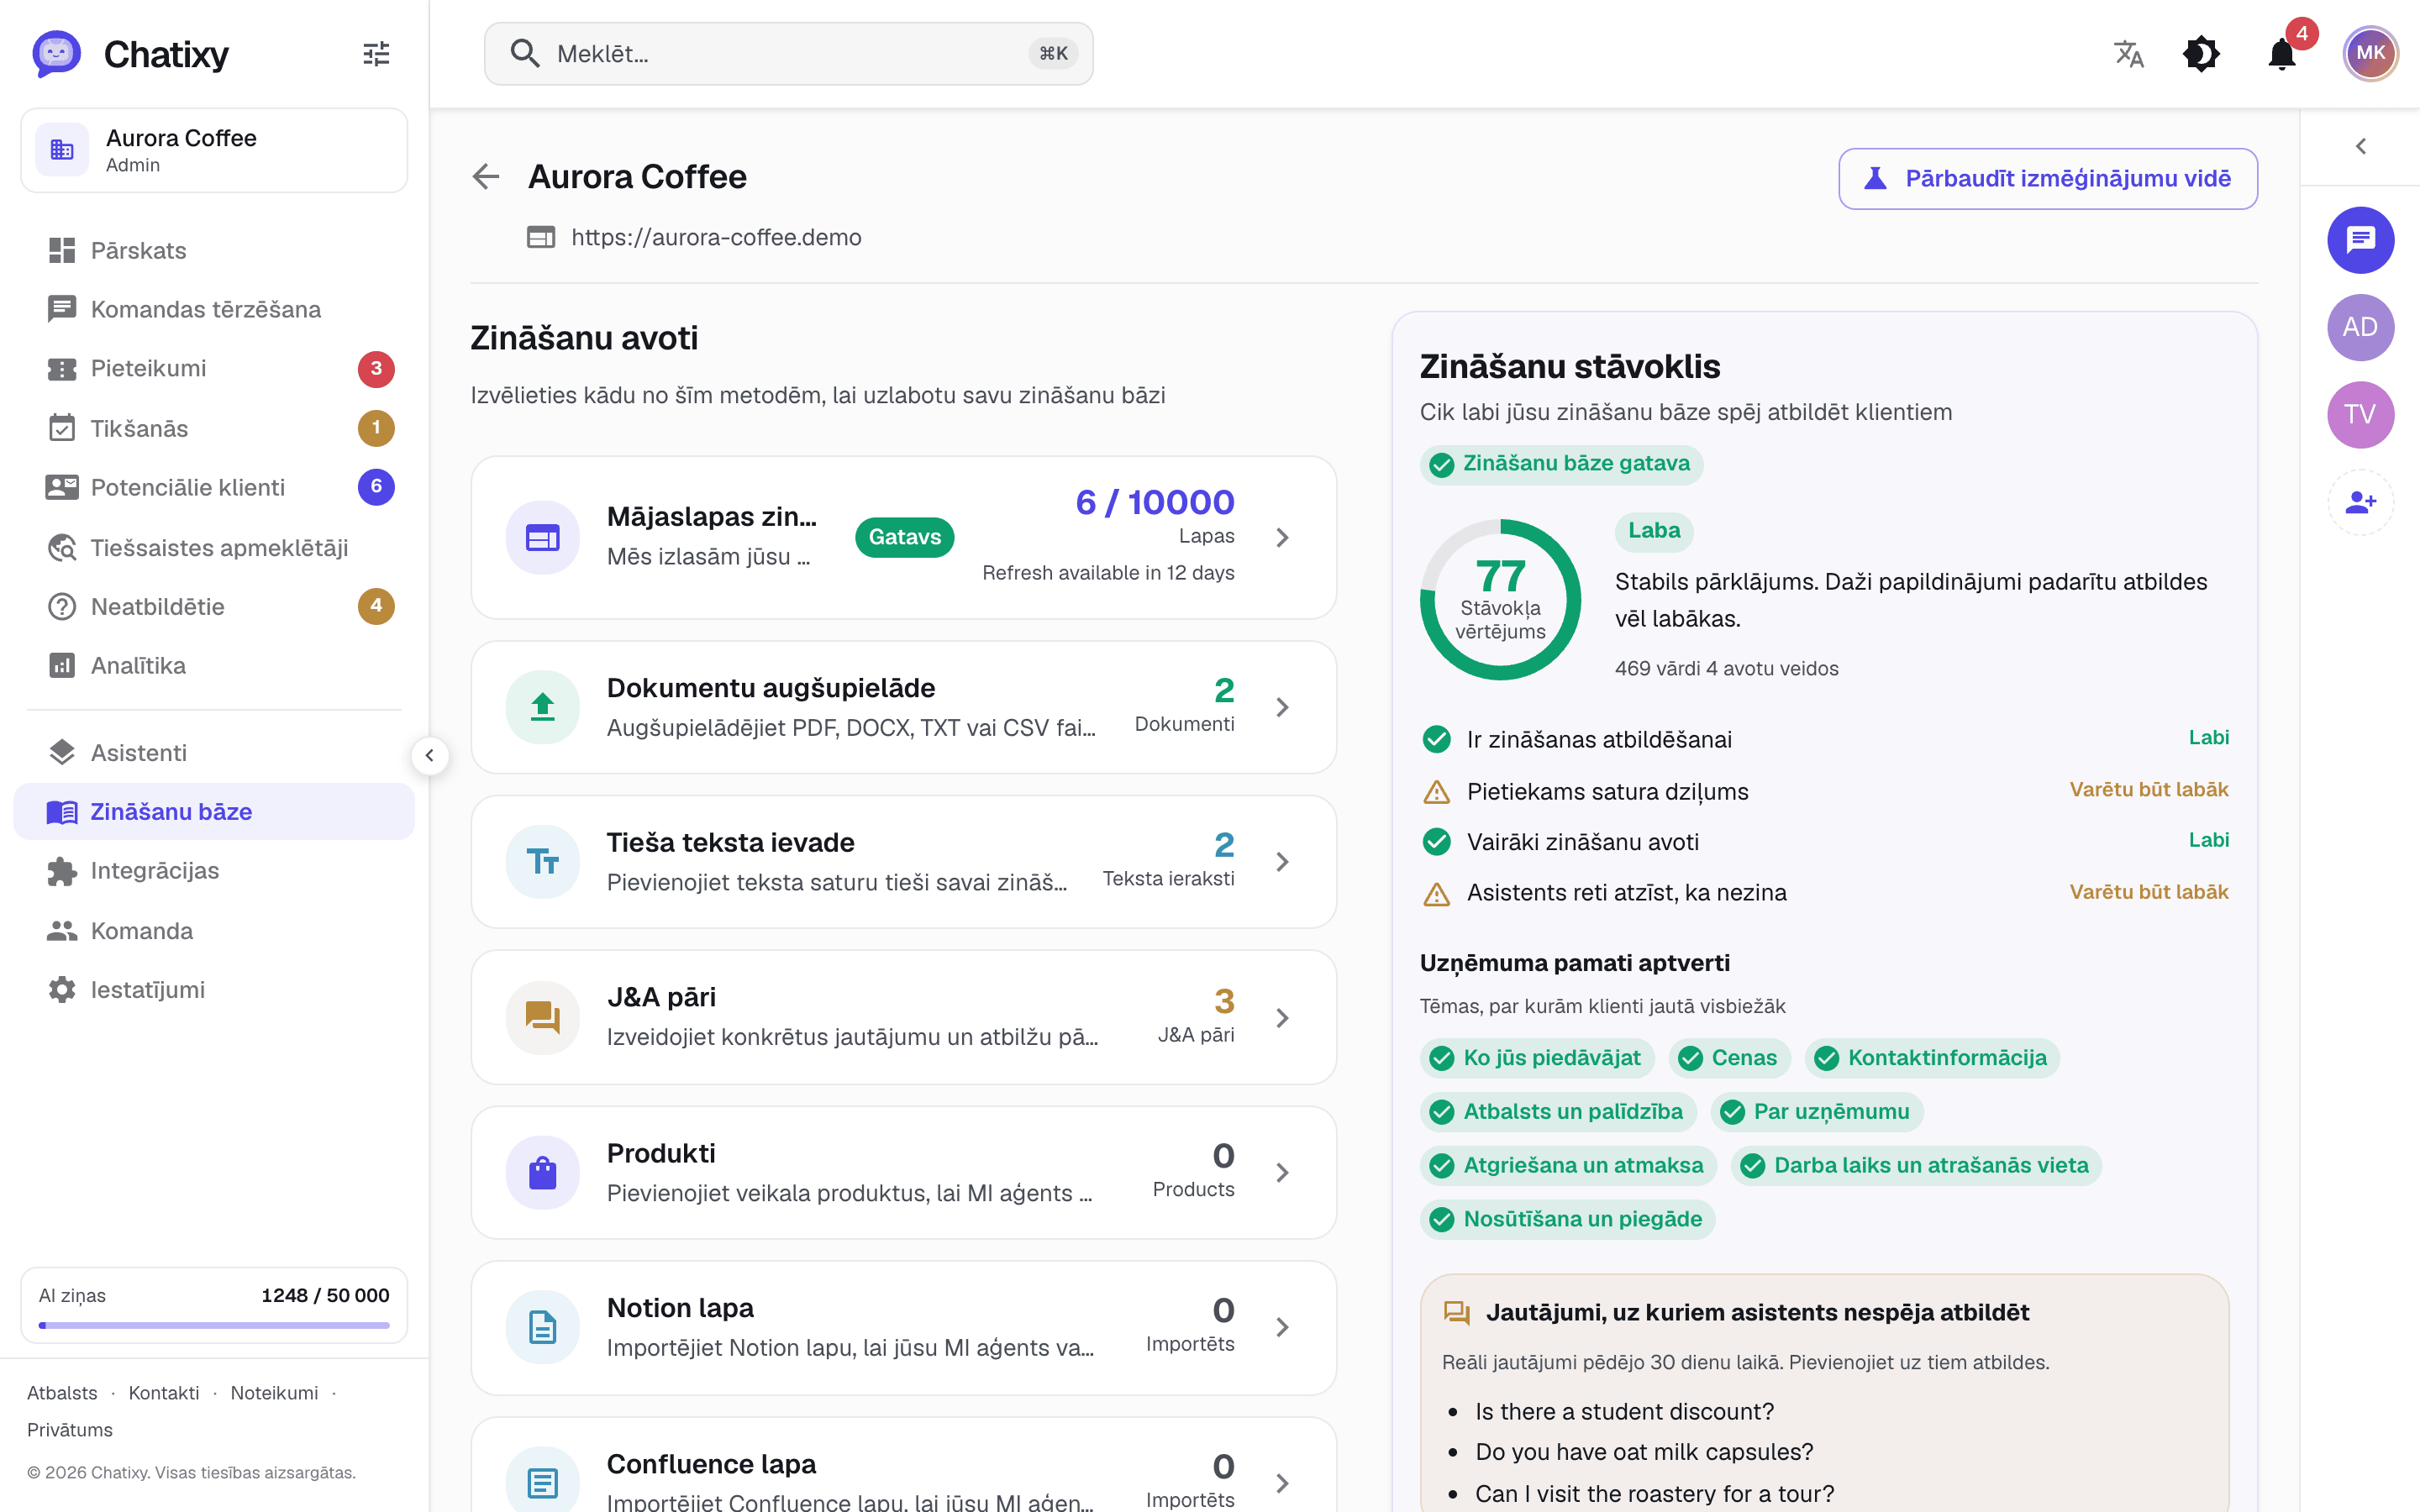Click the add teammate person icon

coord(2360,502)
